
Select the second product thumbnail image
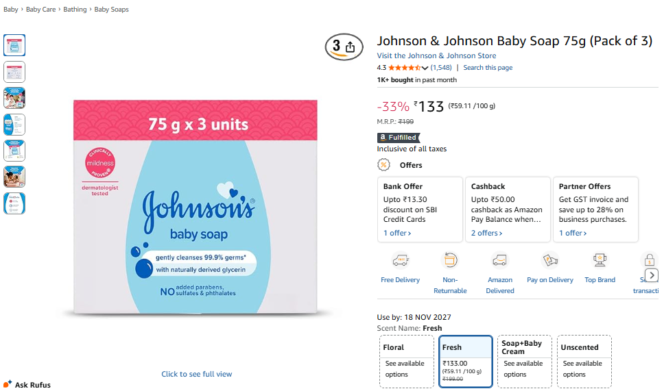14,71
